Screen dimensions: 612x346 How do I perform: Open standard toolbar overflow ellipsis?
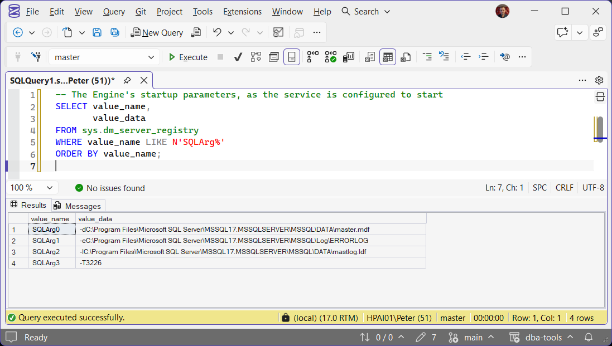click(x=316, y=33)
